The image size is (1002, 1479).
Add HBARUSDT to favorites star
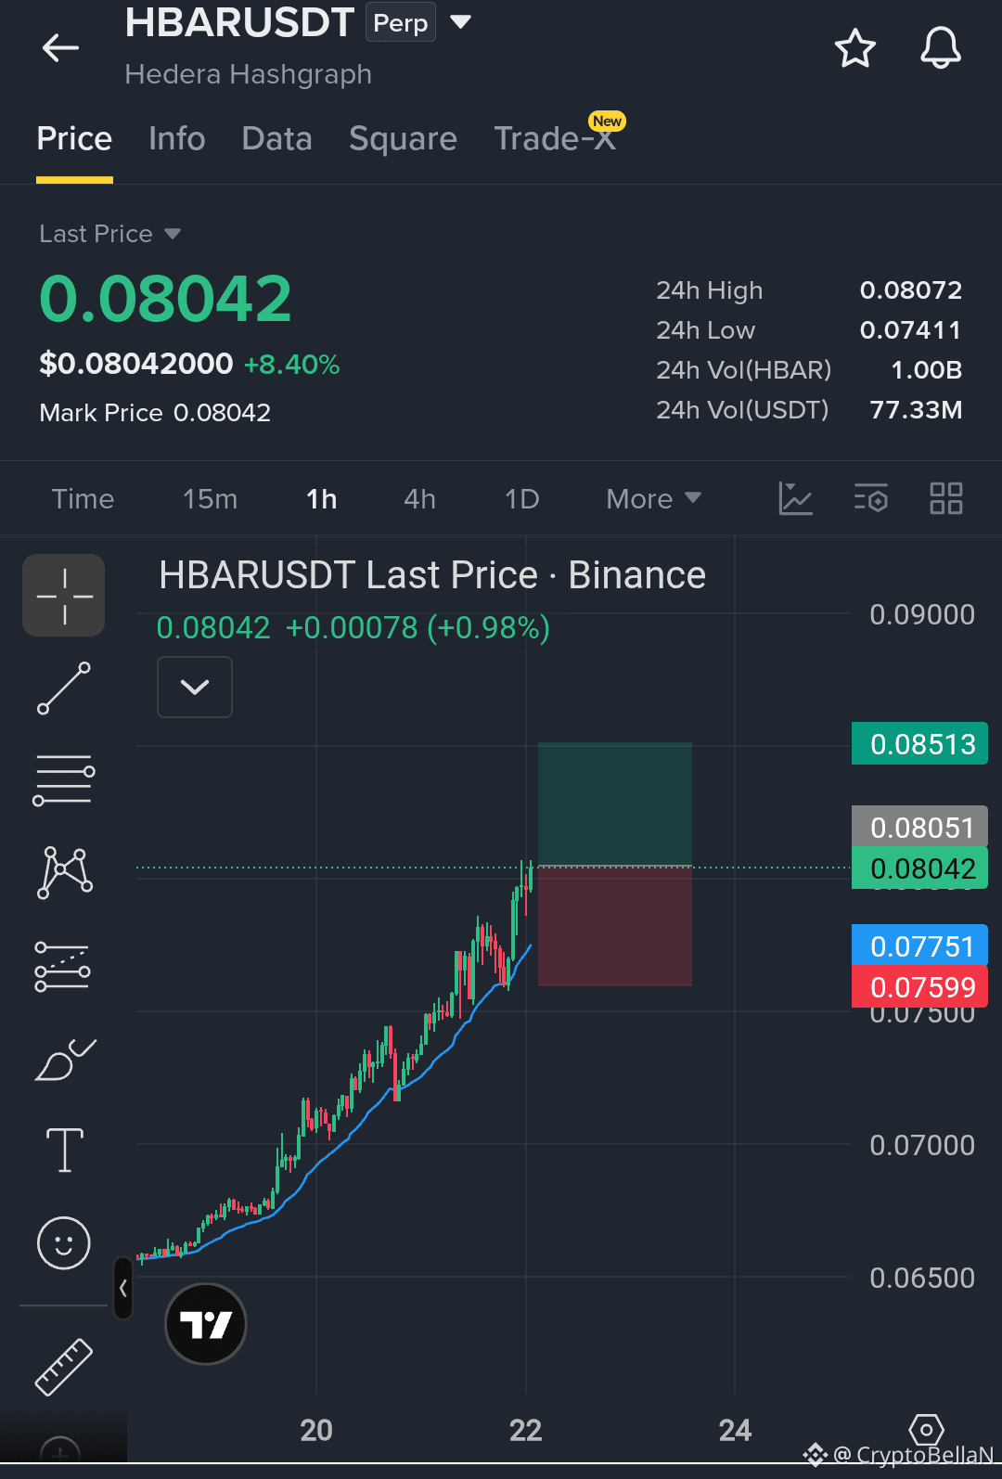tap(854, 48)
